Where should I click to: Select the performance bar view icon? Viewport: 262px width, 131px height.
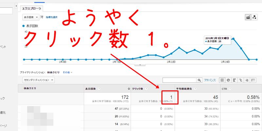point(234,80)
